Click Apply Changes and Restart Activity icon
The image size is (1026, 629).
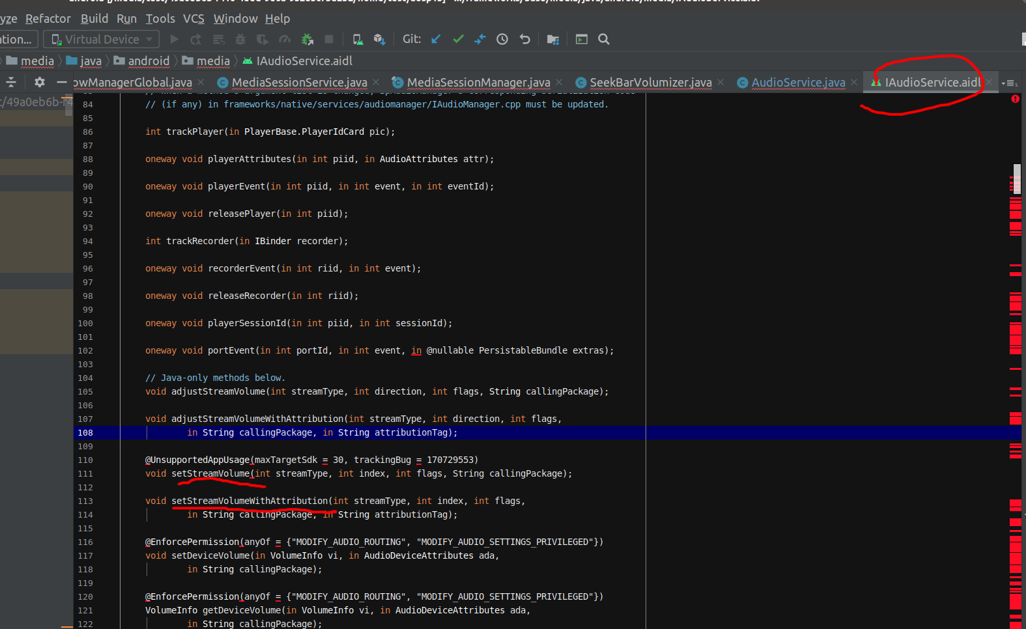pyautogui.click(x=195, y=39)
